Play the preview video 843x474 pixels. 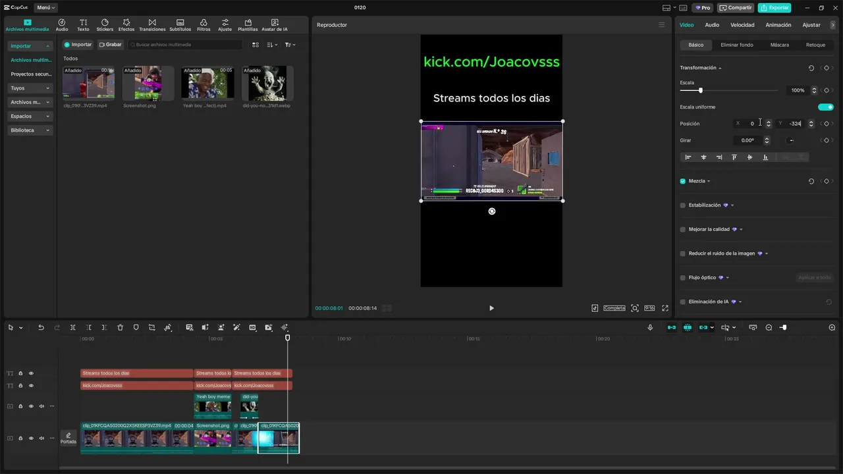(x=491, y=308)
